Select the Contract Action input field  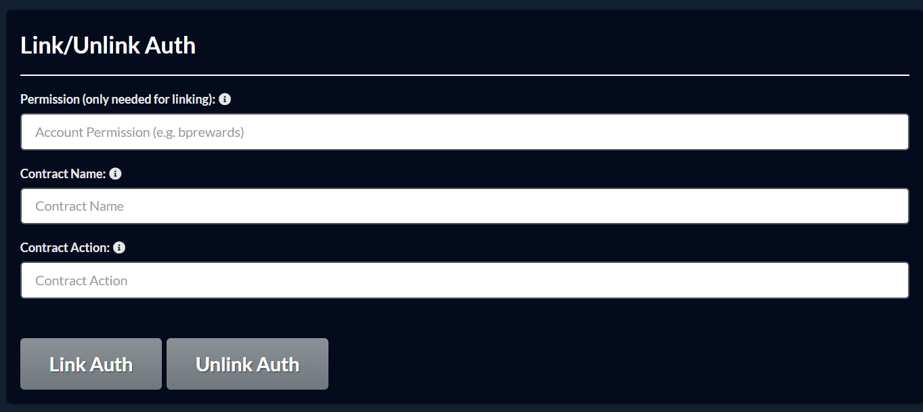tap(465, 281)
